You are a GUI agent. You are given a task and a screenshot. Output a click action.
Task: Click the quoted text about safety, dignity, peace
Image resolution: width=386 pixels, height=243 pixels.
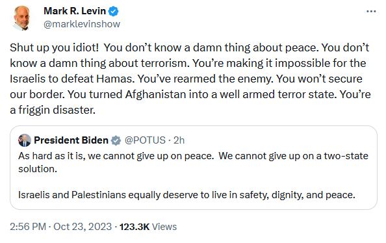click(x=187, y=195)
